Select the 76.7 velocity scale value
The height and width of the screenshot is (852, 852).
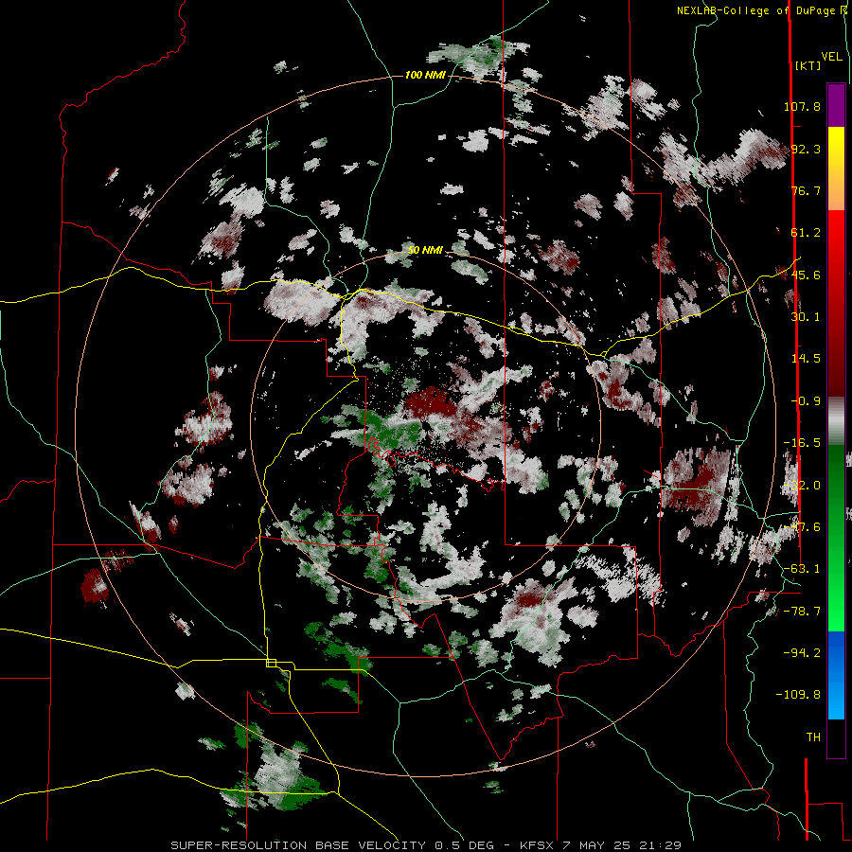(x=806, y=190)
